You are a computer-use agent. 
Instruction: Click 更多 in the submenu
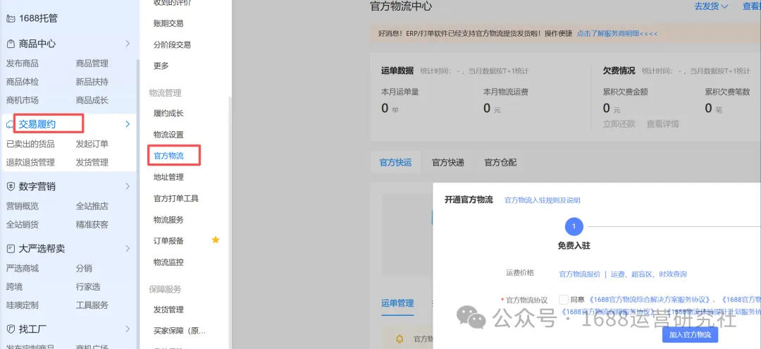click(161, 66)
